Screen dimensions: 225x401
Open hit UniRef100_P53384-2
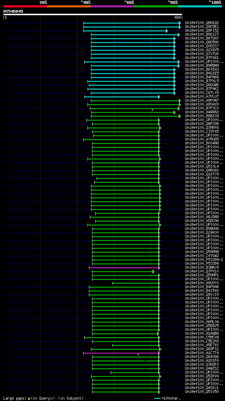click(x=204, y=260)
